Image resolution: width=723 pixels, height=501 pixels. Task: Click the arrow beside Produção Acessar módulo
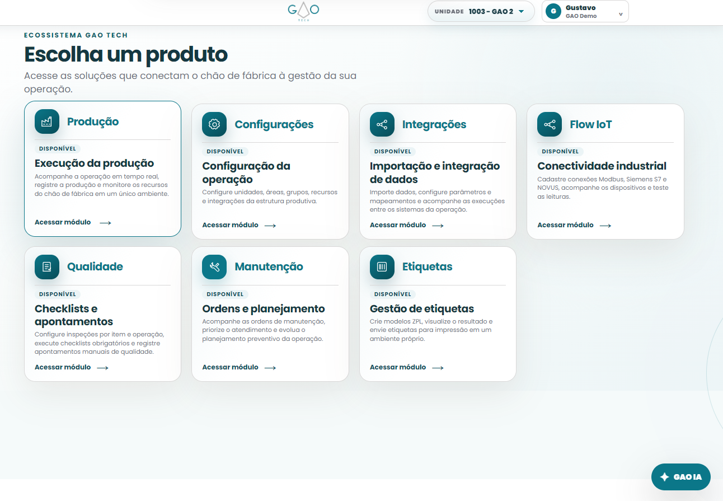(105, 223)
